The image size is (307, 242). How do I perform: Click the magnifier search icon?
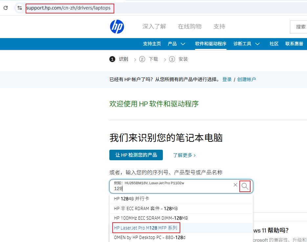pos(245,187)
